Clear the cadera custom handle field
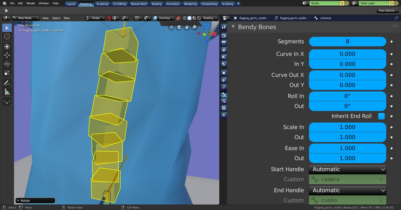The height and width of the screenshot is (210, 401). click(x=381, y=179)
